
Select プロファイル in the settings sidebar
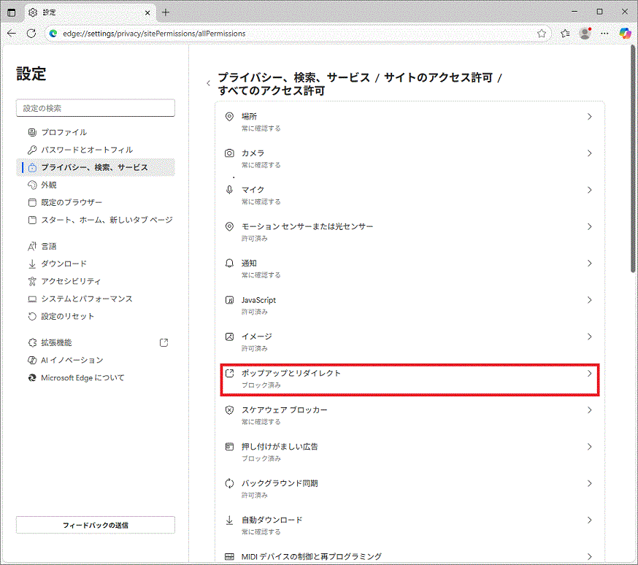(64, 132)
